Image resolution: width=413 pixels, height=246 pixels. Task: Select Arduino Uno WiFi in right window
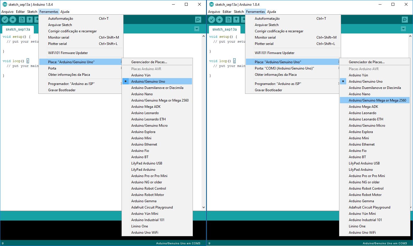375,233
